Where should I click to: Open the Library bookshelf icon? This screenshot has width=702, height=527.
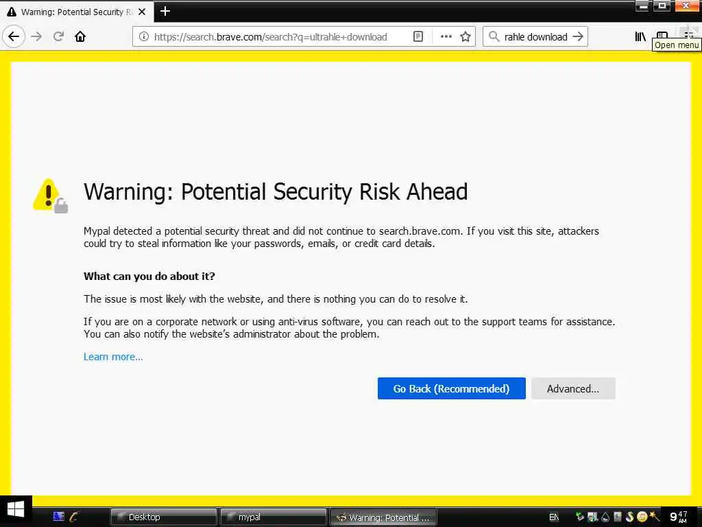point(640,37)
